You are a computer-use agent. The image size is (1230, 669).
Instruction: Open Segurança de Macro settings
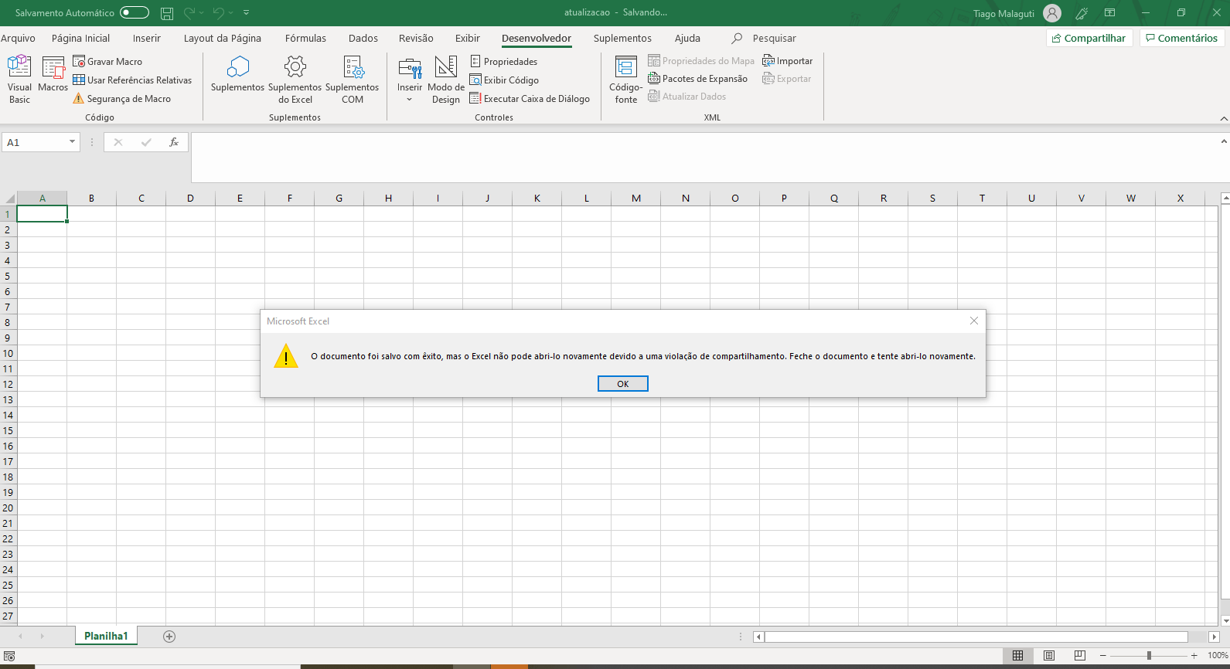click(x=122, y=98)
